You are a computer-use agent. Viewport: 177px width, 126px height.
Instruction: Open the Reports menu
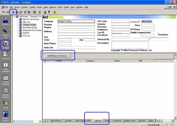[53, 7]
